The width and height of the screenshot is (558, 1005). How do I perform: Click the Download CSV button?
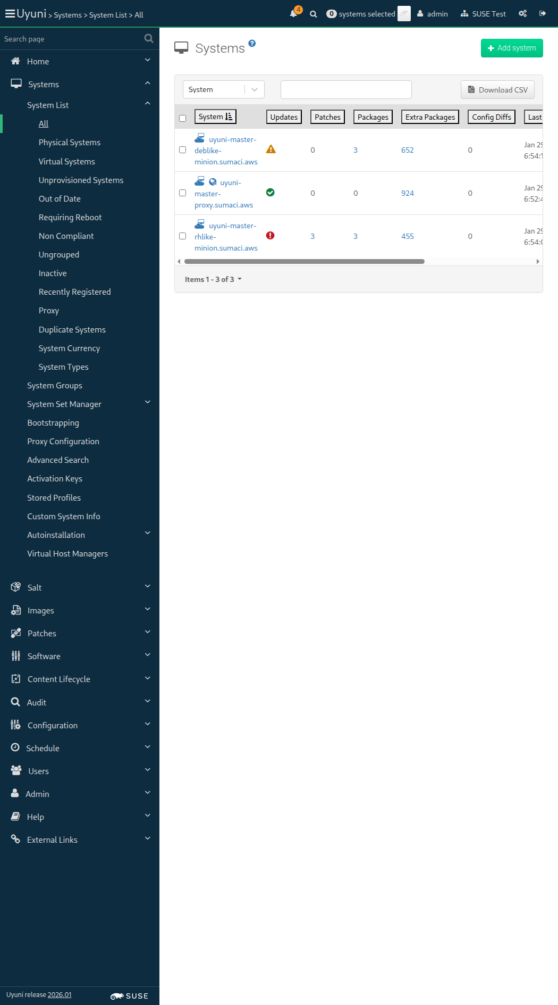click(497, 90)
